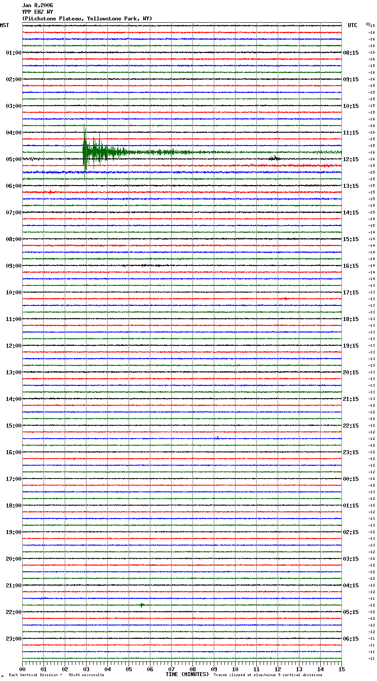Click the 09:15 UTC time label

click(x=351, y=79)
